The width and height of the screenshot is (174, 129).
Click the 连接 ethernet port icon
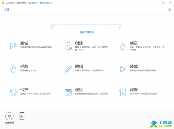click(x=68, y=92)
